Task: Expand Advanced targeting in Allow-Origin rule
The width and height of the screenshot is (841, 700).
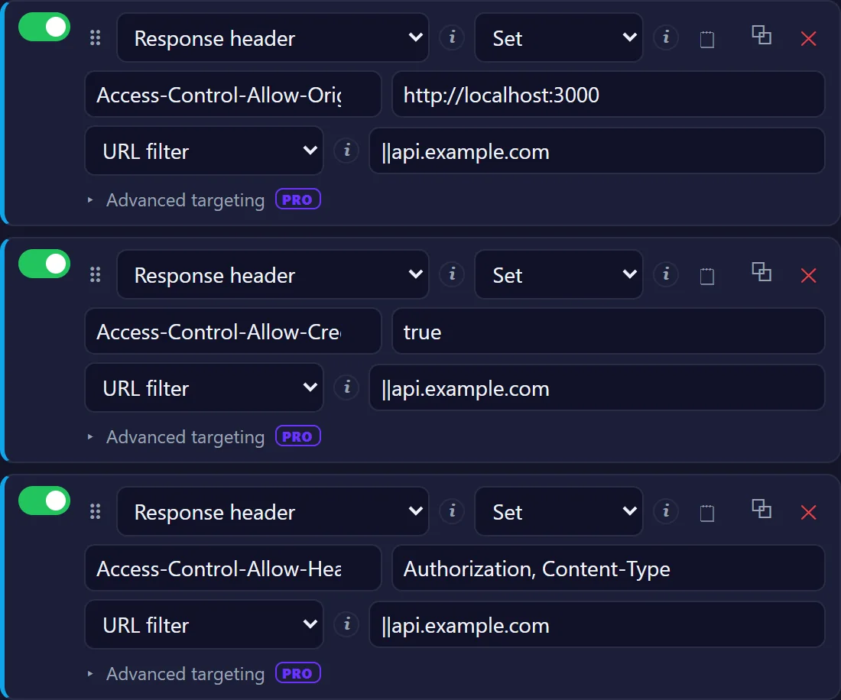Action: pos(185,200)
